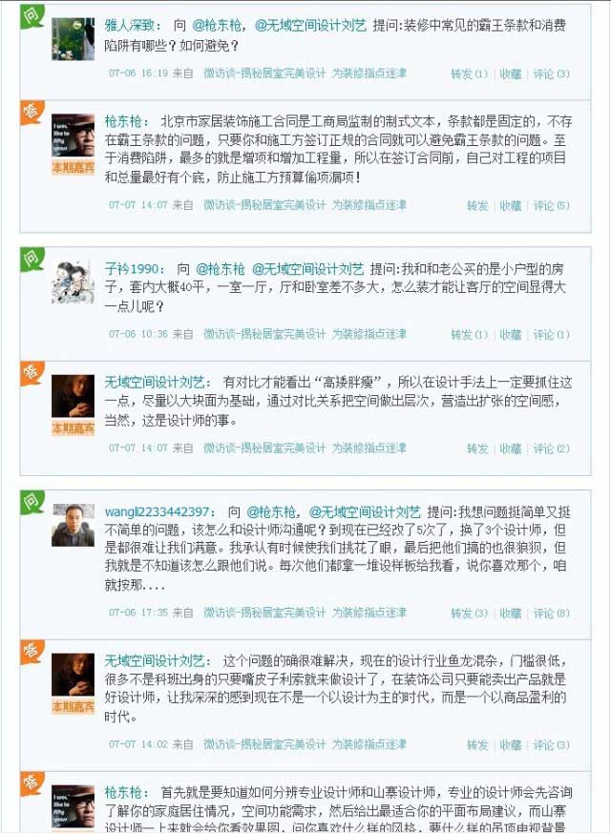Click 收藏 on the 07-07 14:02 刘艺 answer

[511, 744]
